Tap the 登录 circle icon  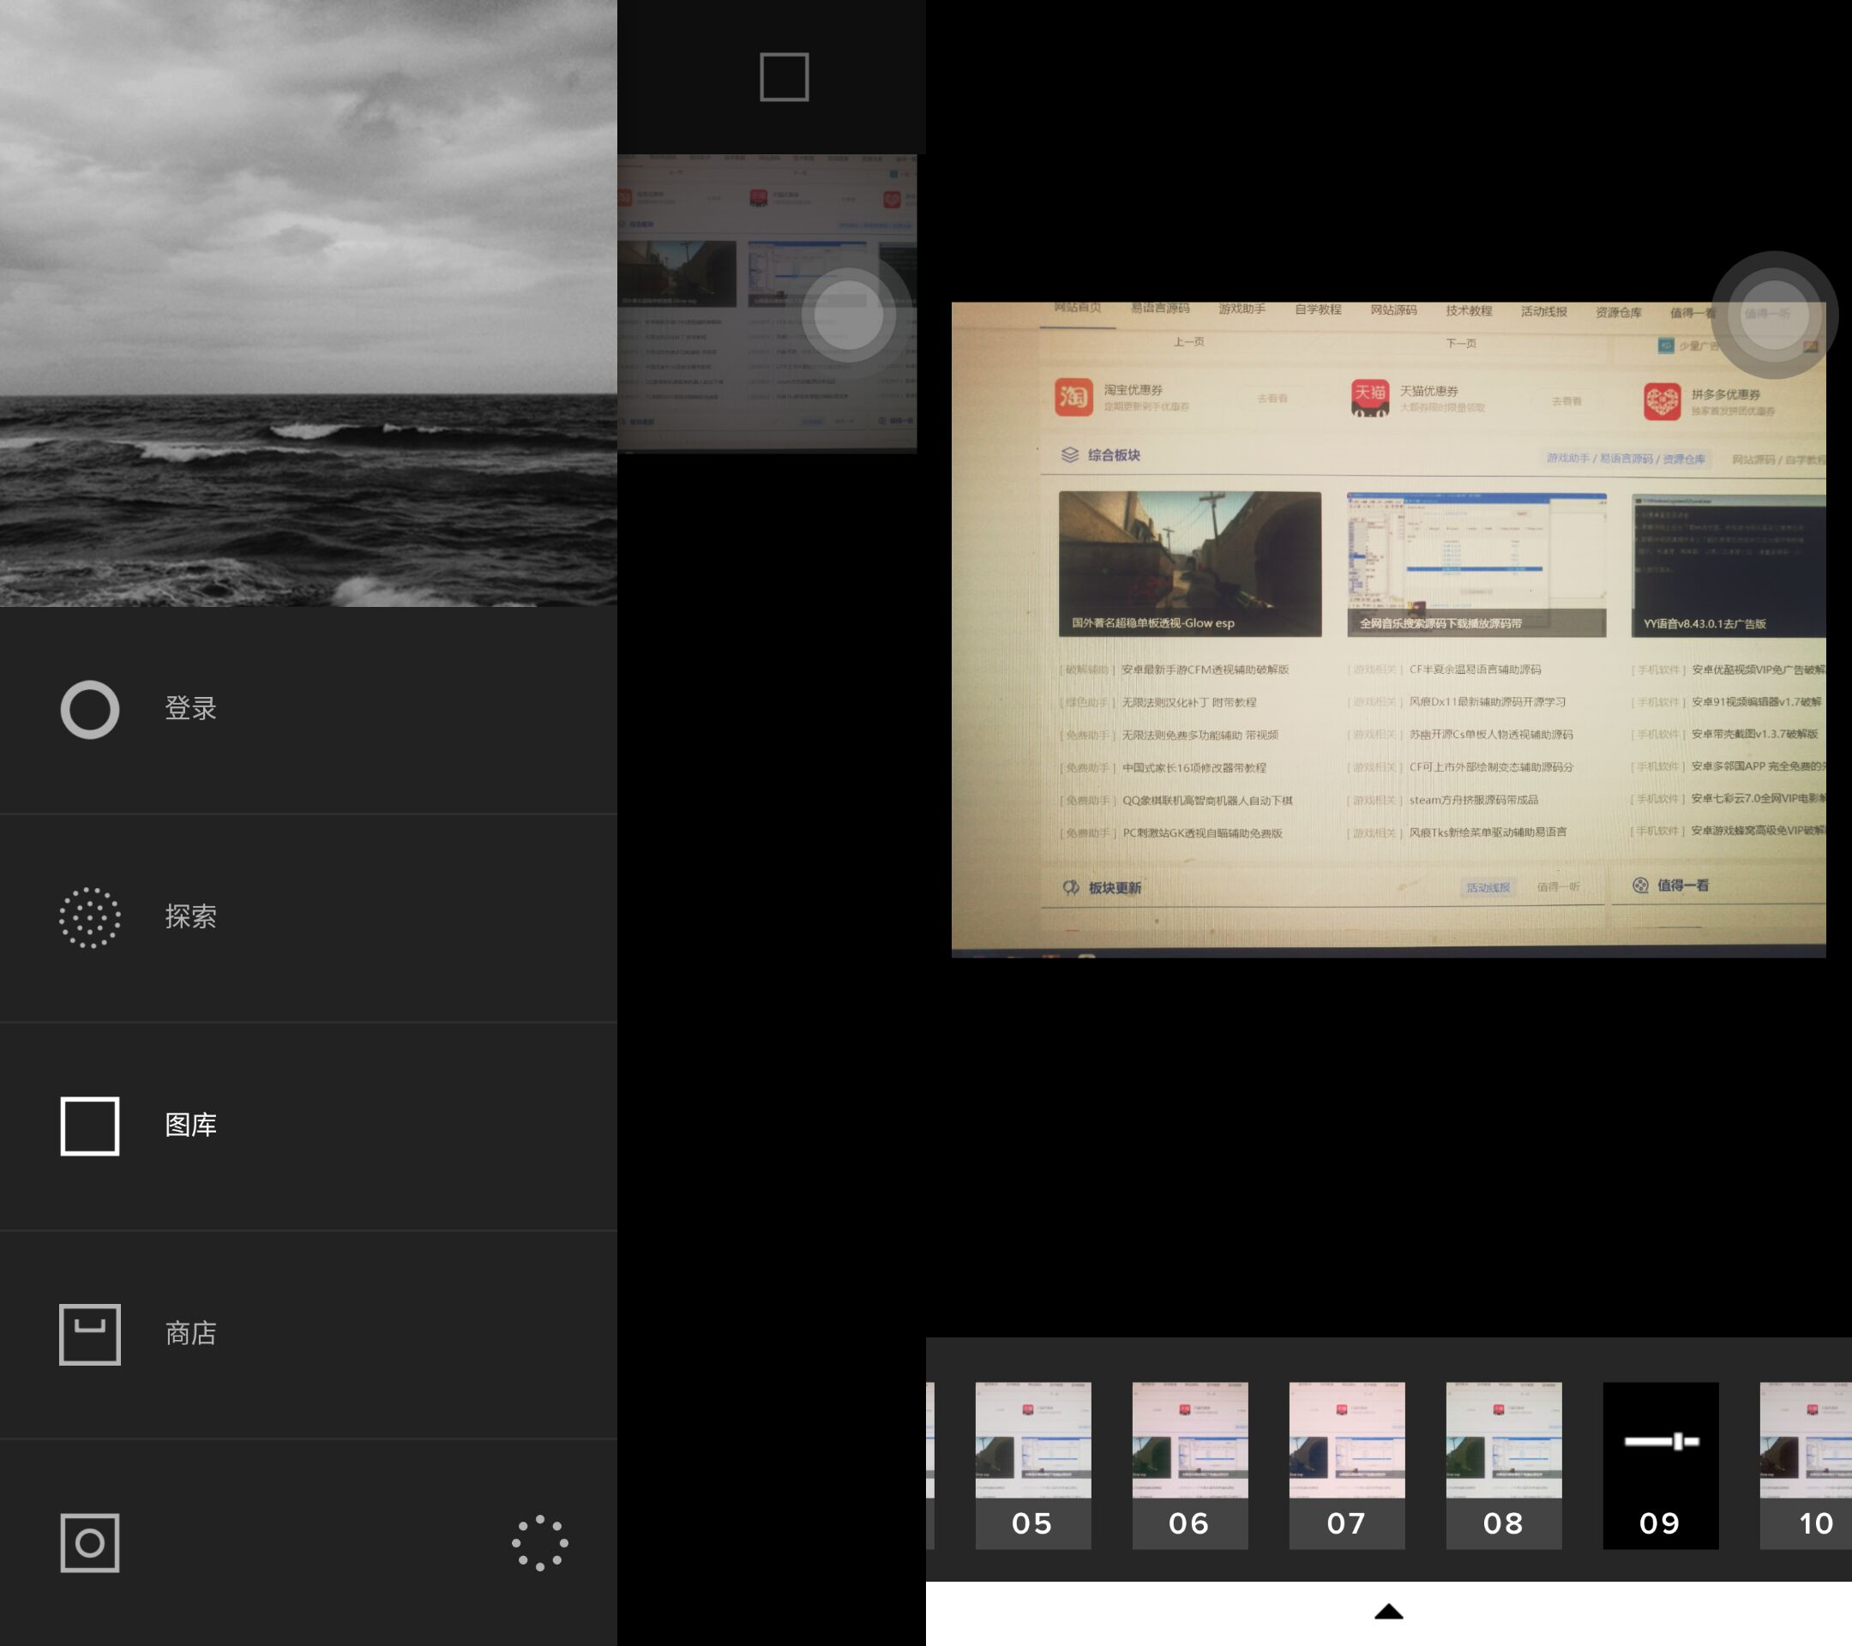tap(90, 709)
